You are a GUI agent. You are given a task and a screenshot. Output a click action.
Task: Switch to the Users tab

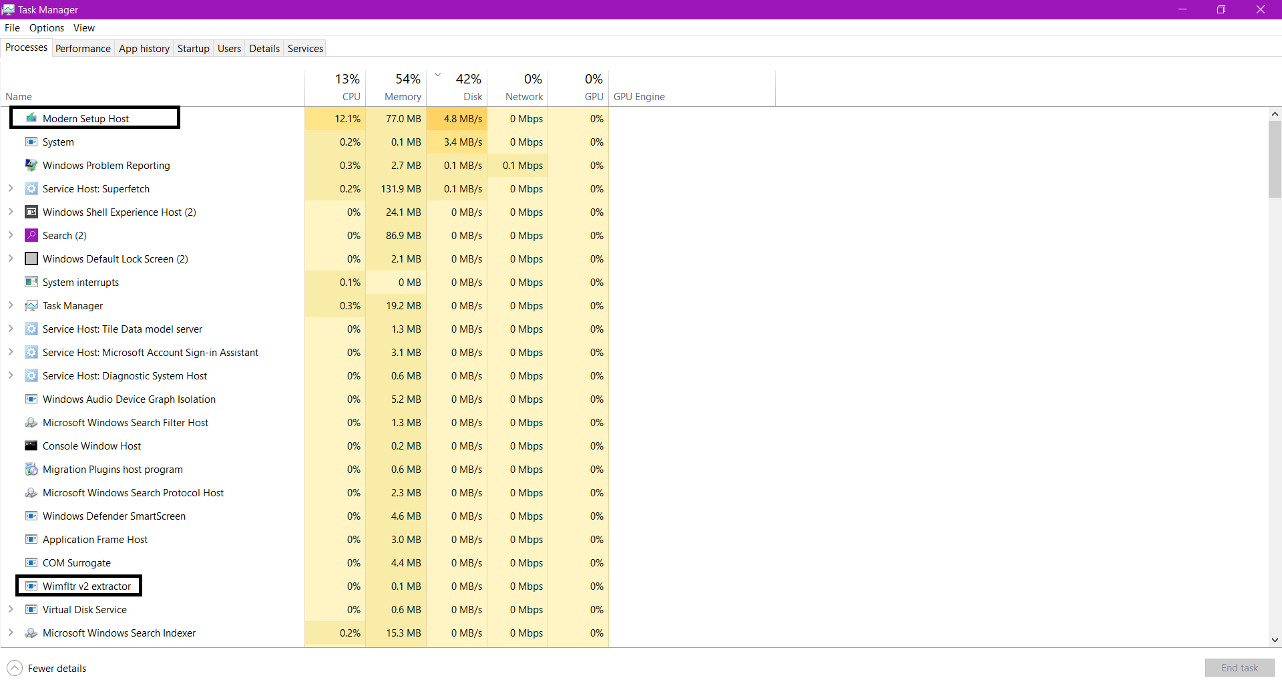[229, 48]
